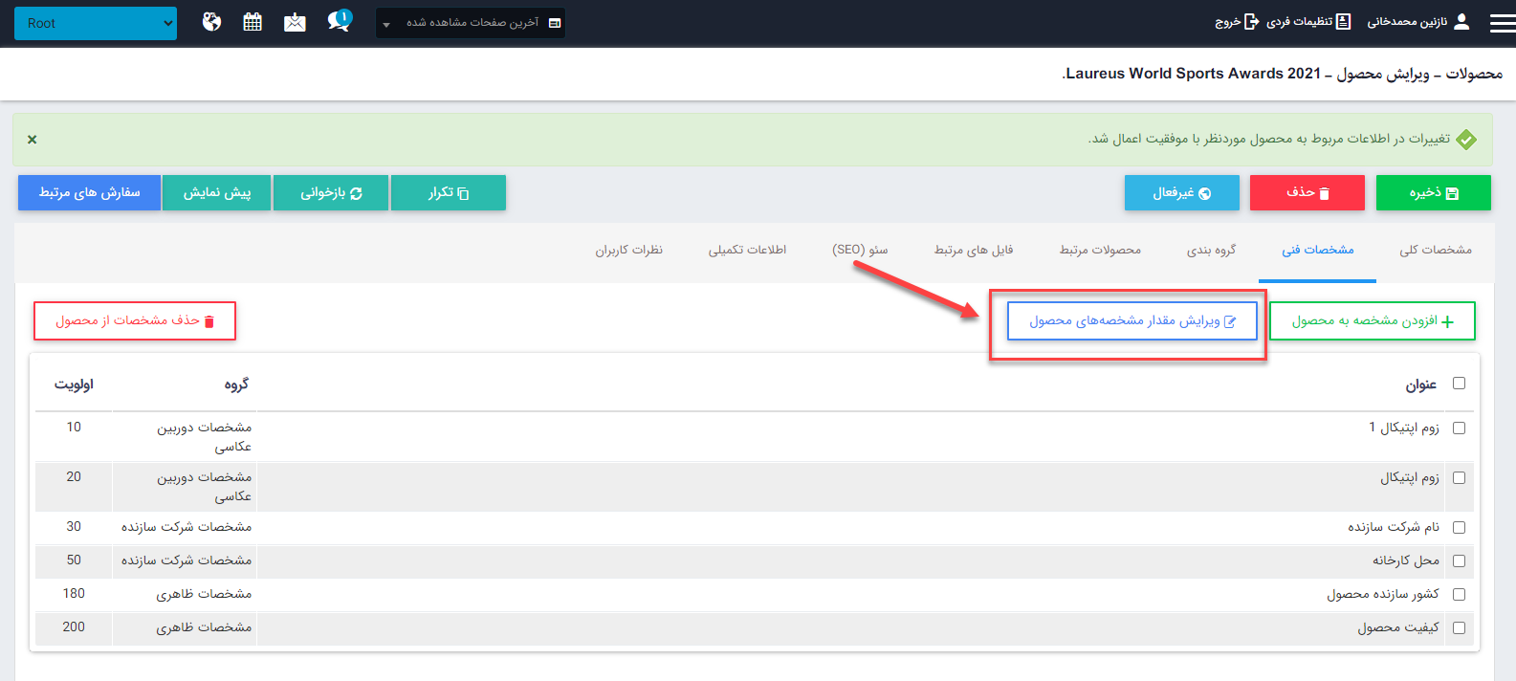Switch to the گروه بندی tab
The height and width of the screenshot is (681, 1516).
(x=1211, y=251)
